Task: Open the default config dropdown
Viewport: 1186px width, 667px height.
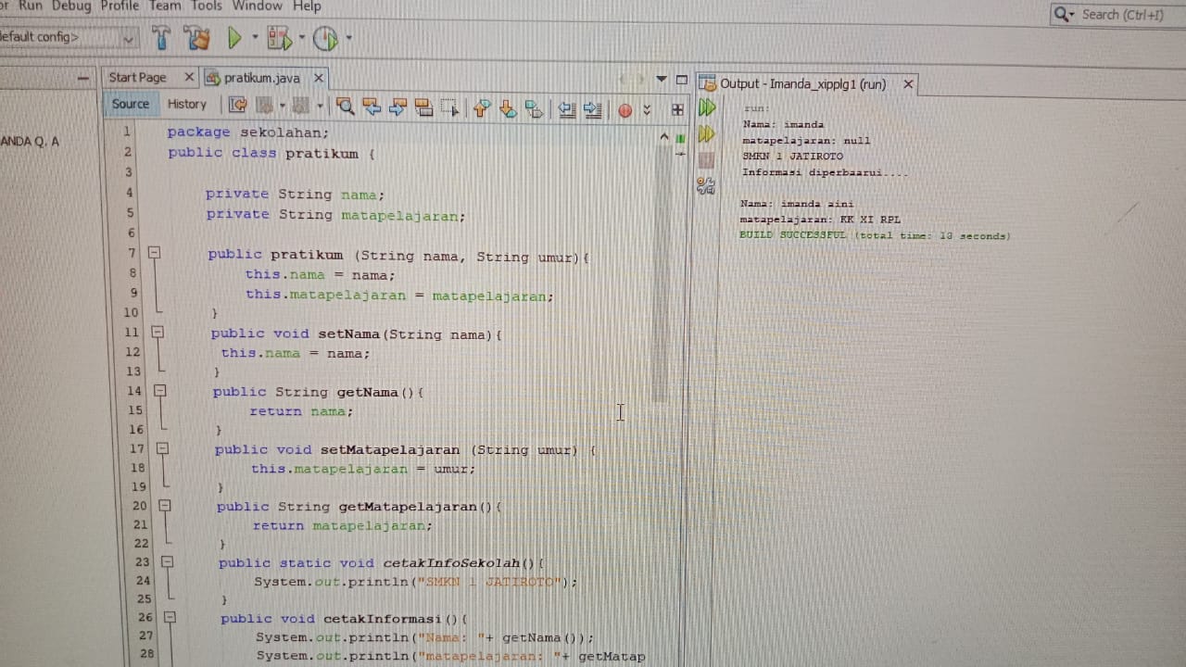Action: tap(129, 38)
